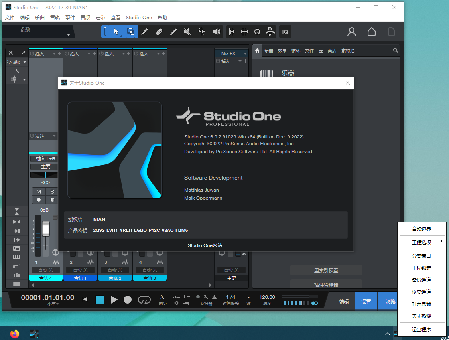Select the Split blade tool

coord(145,32)
